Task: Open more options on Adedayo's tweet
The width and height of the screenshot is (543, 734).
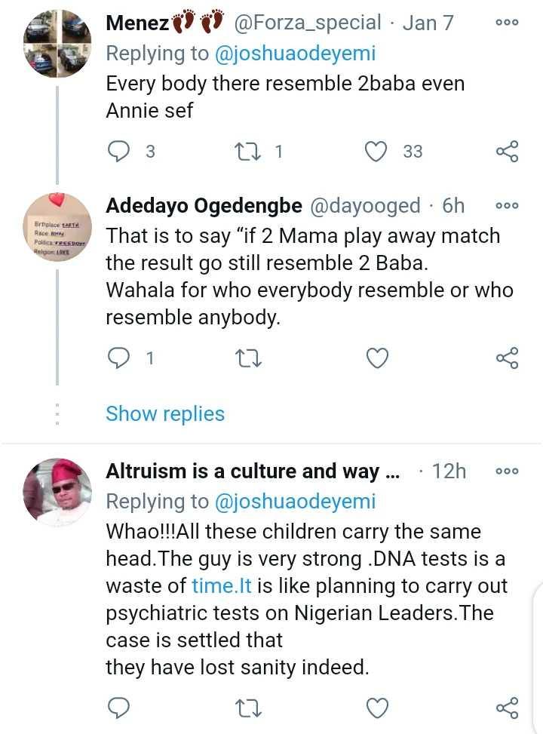Action: (x=507, y=206)
